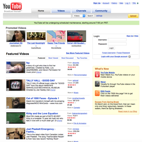Focus the Password field
This screenshot has width=142, height=142.
coord(117,44)
